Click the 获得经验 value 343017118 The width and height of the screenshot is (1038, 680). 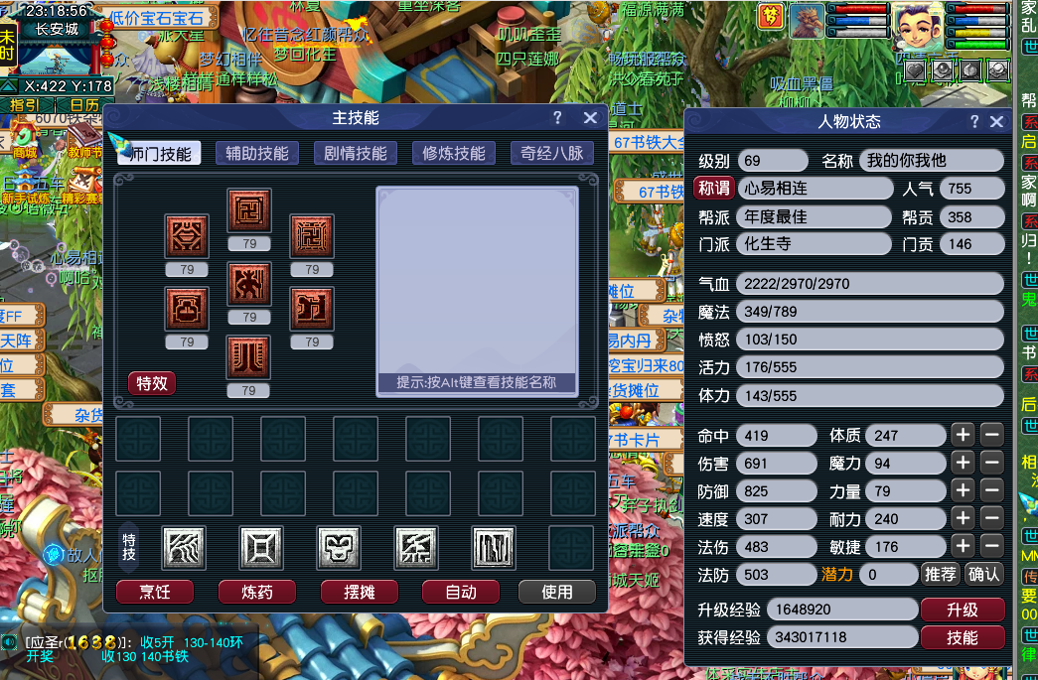click(x=842, y=637)
